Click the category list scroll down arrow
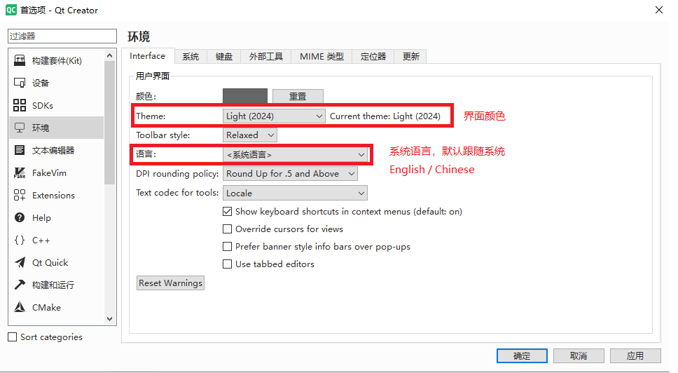 click(x=109, y=319)
